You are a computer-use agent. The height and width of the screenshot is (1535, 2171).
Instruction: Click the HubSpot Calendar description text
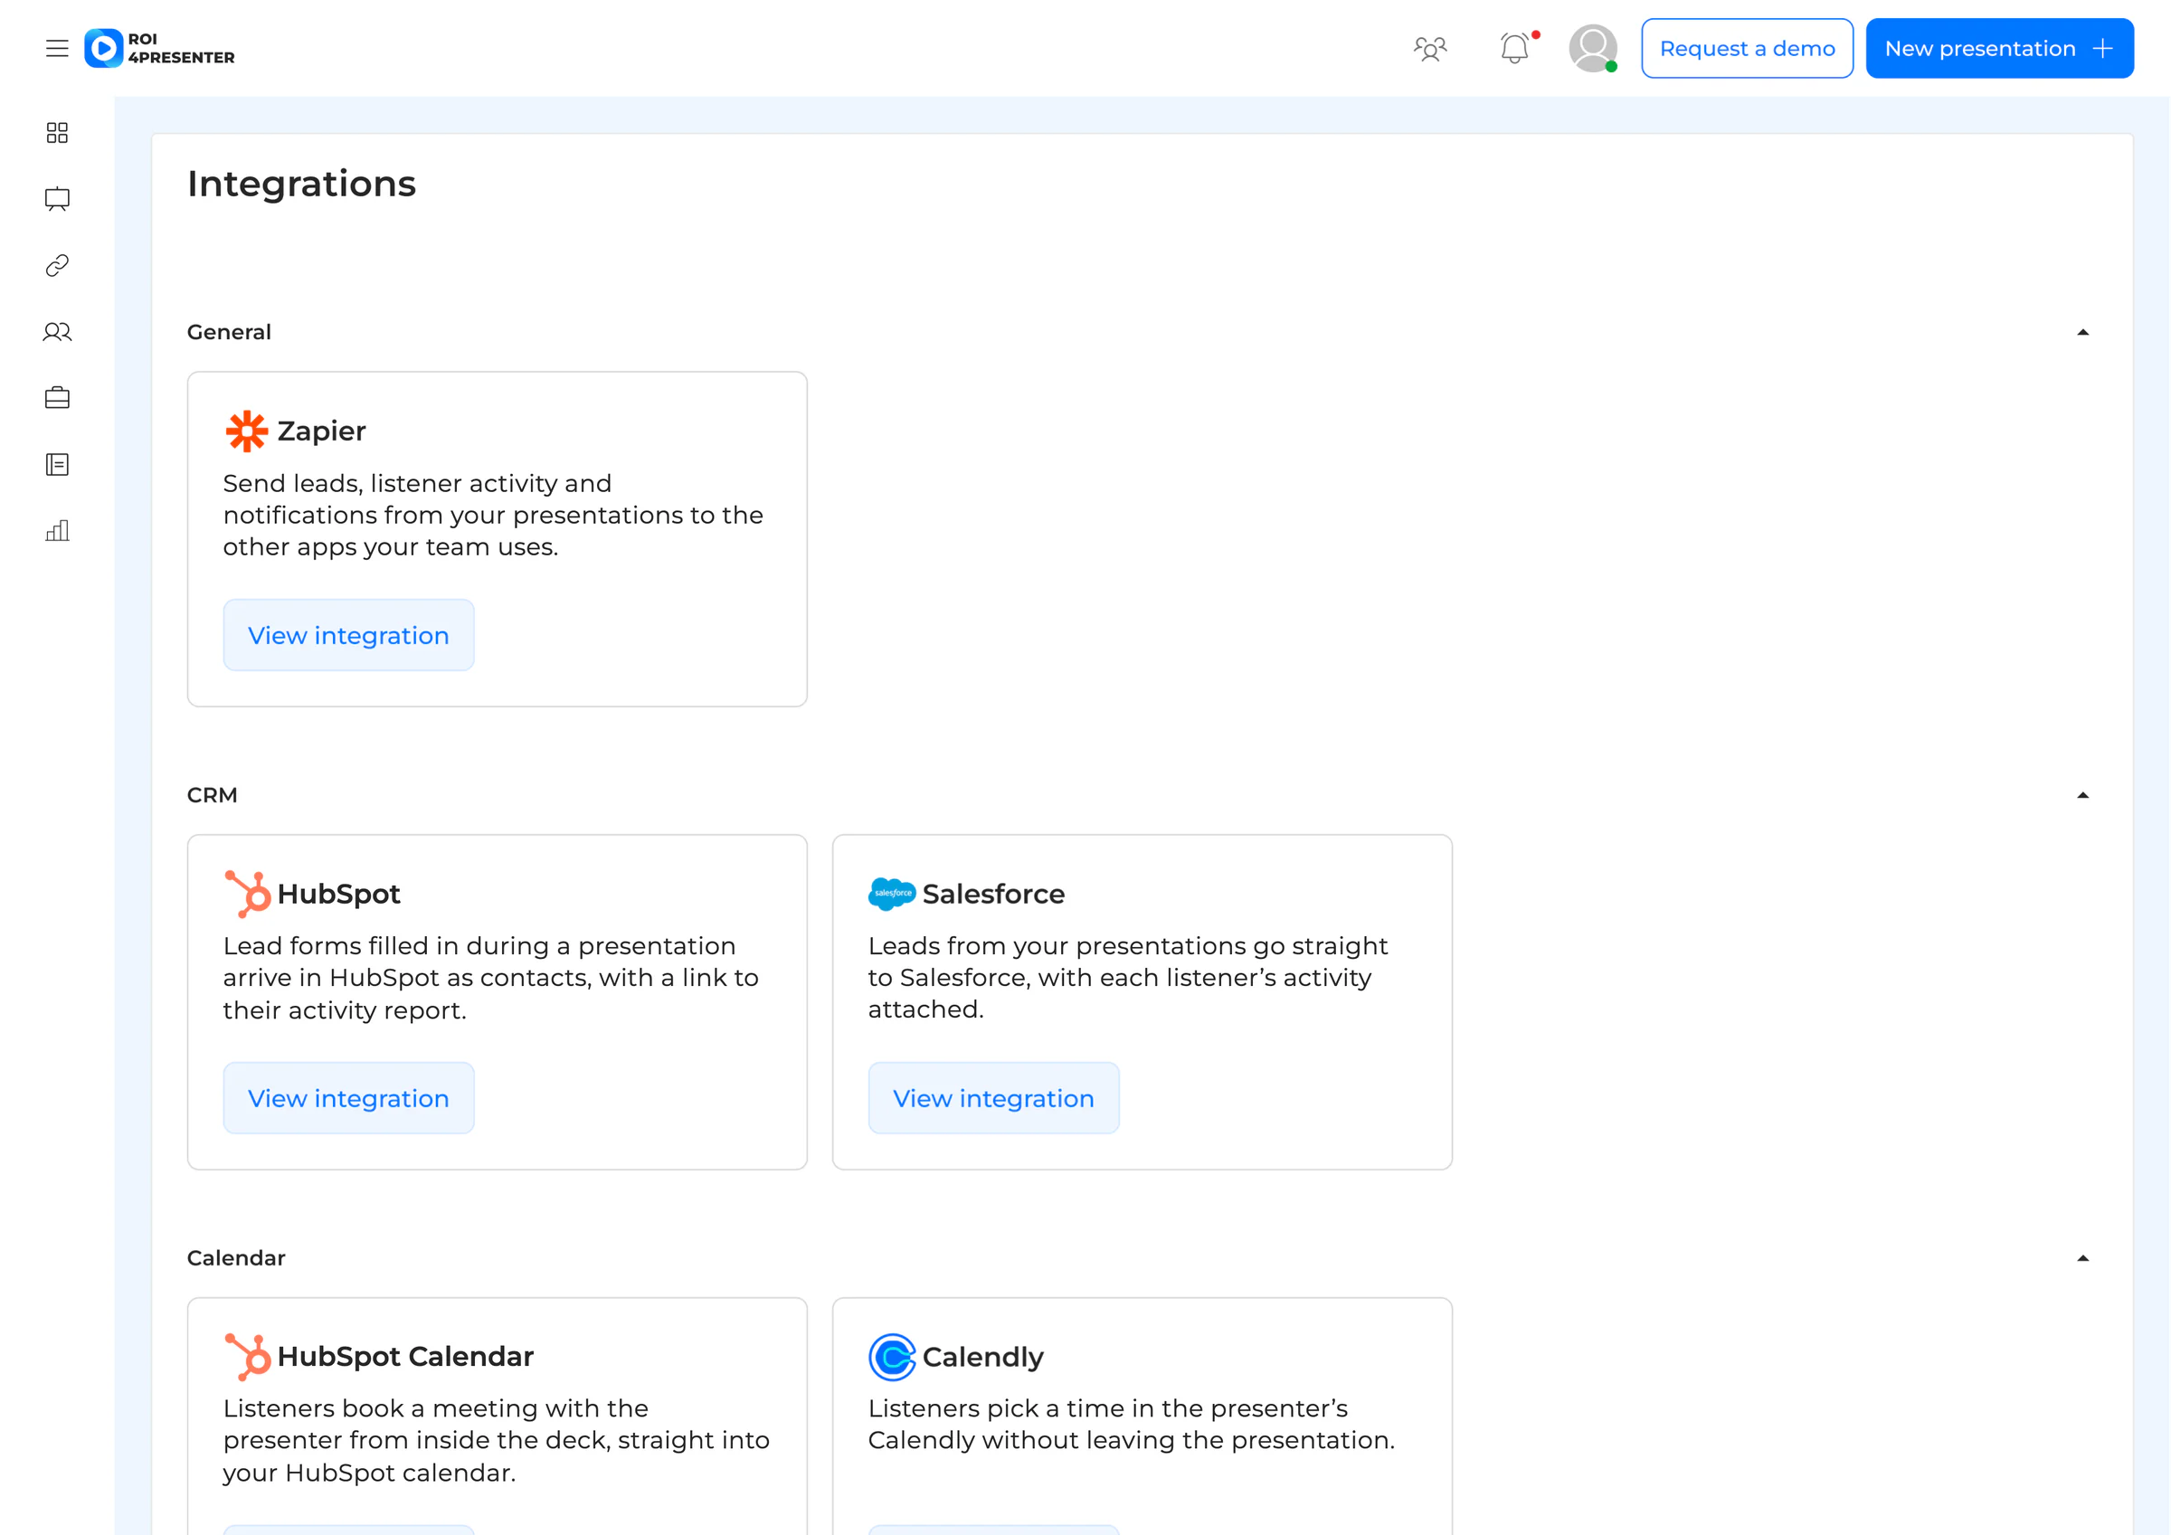(x=497, y=1440)
